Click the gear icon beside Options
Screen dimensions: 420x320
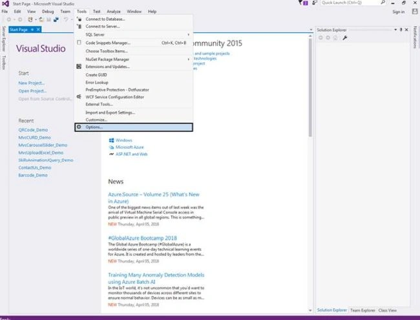(79, 127)
